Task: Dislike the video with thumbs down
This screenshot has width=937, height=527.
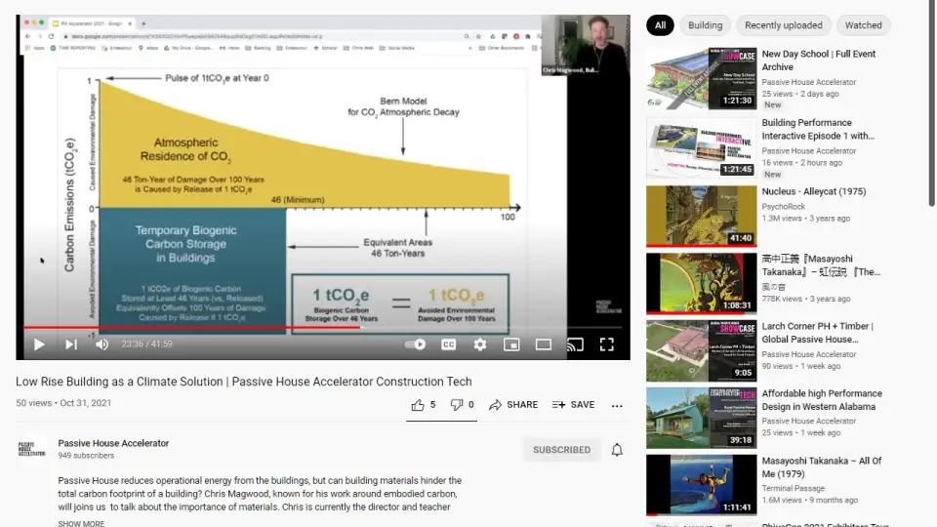Action: tap(462, 405)
